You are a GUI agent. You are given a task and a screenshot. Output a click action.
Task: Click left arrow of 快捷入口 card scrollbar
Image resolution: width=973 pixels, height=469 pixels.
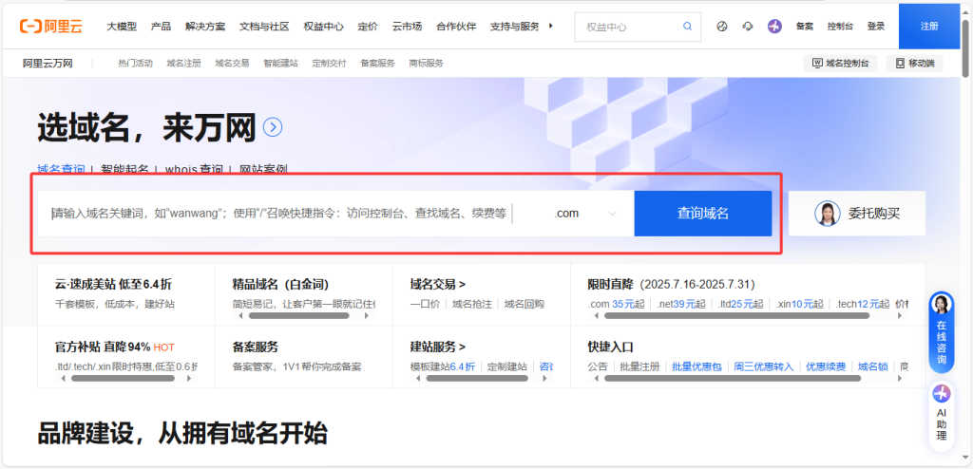pyautogui.click(x=597, y=378)
